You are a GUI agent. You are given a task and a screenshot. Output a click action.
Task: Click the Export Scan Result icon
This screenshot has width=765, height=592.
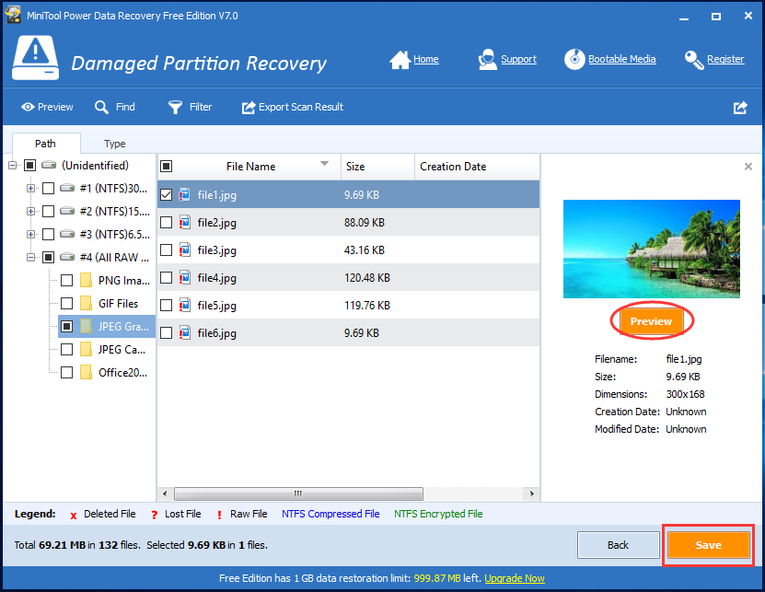coord(249,108)
